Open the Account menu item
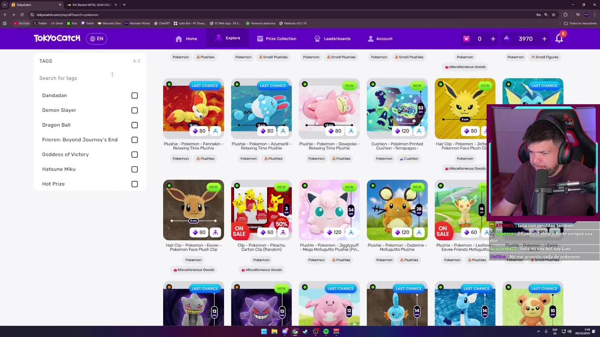This screenshot has width=600, height=337. pyautogui.click(x=380, y=39)
